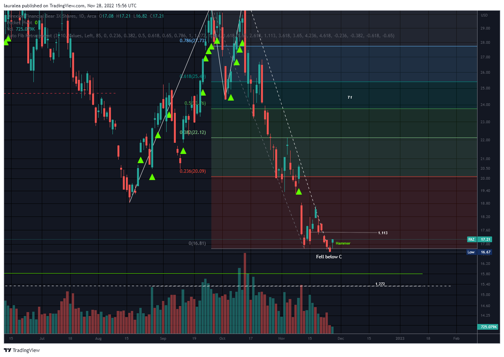This screenshot has height=357, width=504.
Task: Click the 0.236(20.09) Fib level label
Action: pos(193,171)
